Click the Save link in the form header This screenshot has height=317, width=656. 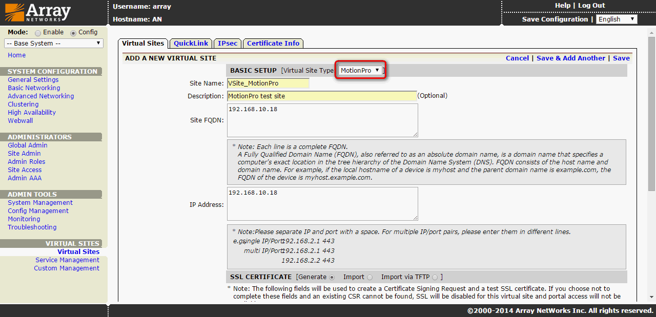(621, 58)
